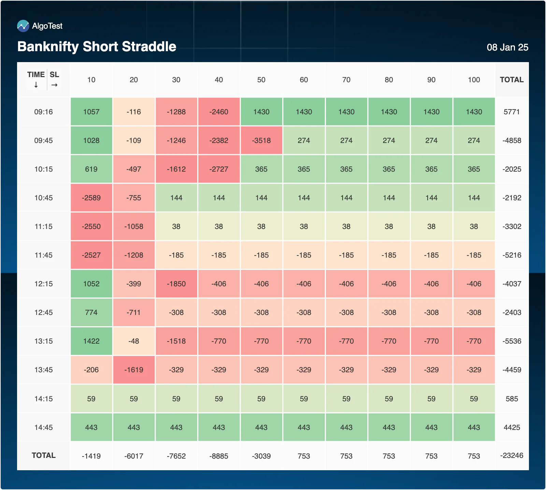Image resolution: width=546 pixels, height=490 pixels.
Task: Click the 12:15 time row label
Action: point(43,284)
